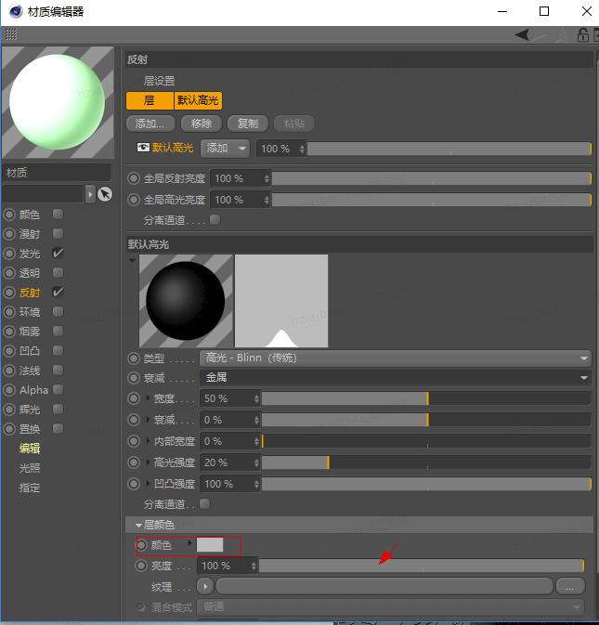Open the 发光 channel in the sidebar

tap(30, 254)
